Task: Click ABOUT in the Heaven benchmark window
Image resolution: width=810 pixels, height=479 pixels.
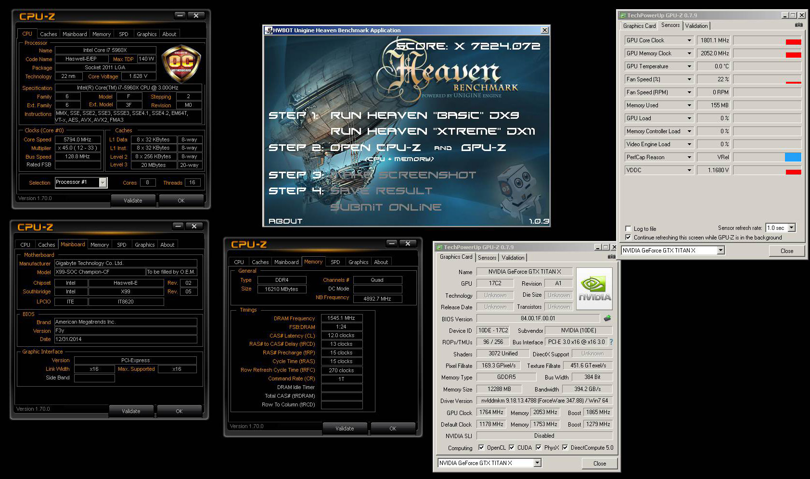Action: 285,221
